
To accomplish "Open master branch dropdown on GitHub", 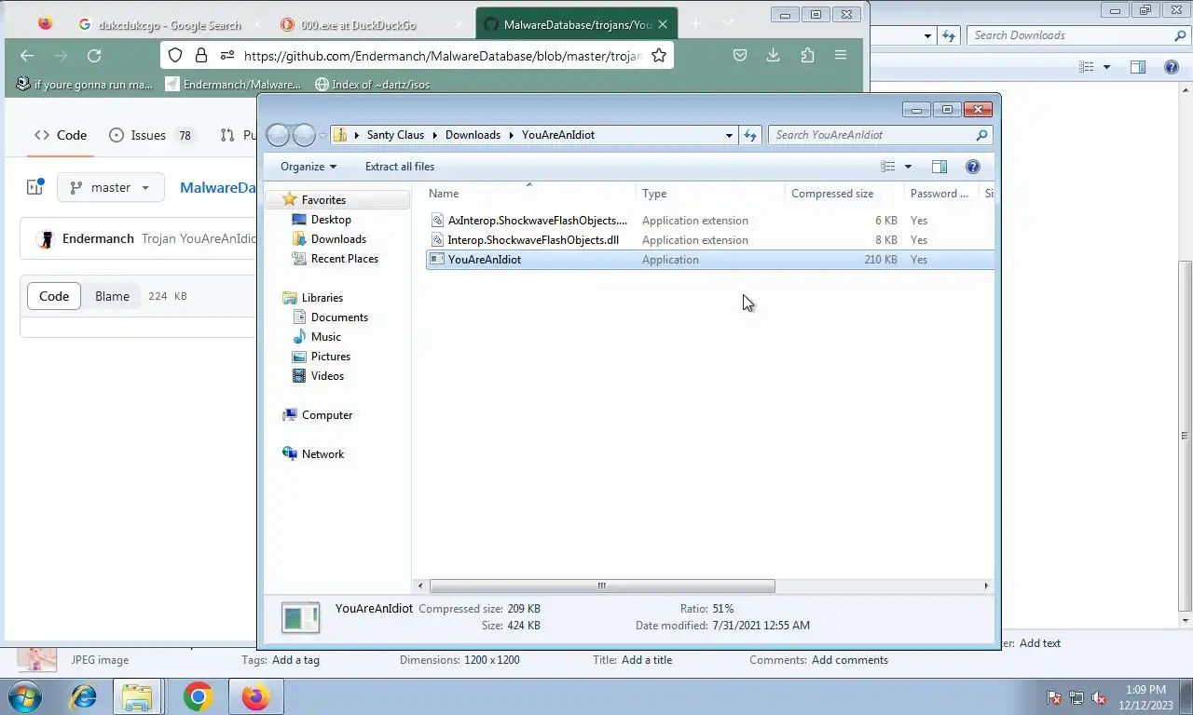I will point(110,188).
